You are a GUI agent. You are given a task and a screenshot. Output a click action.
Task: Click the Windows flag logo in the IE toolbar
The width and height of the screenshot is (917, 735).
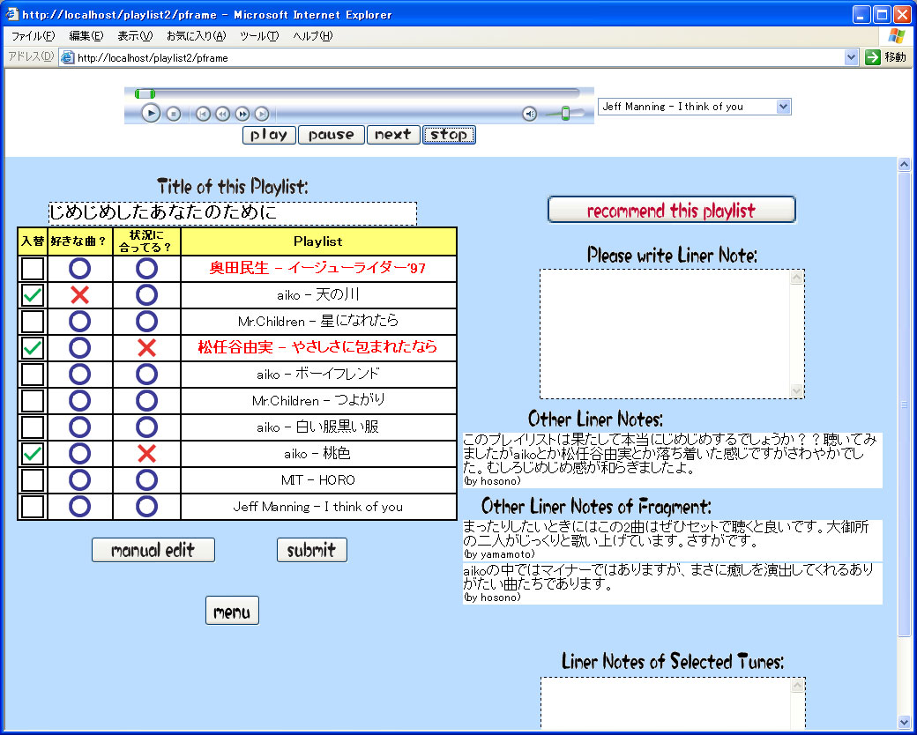tap(896, 35)
